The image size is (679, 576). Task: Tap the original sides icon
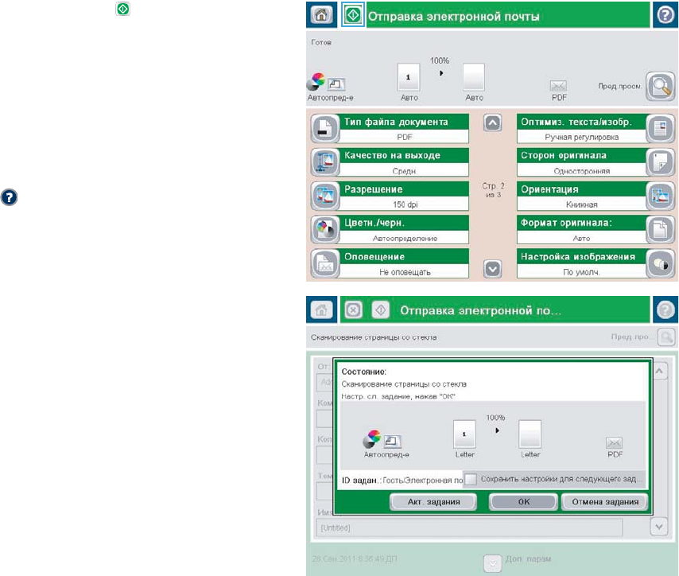(659, 162)
